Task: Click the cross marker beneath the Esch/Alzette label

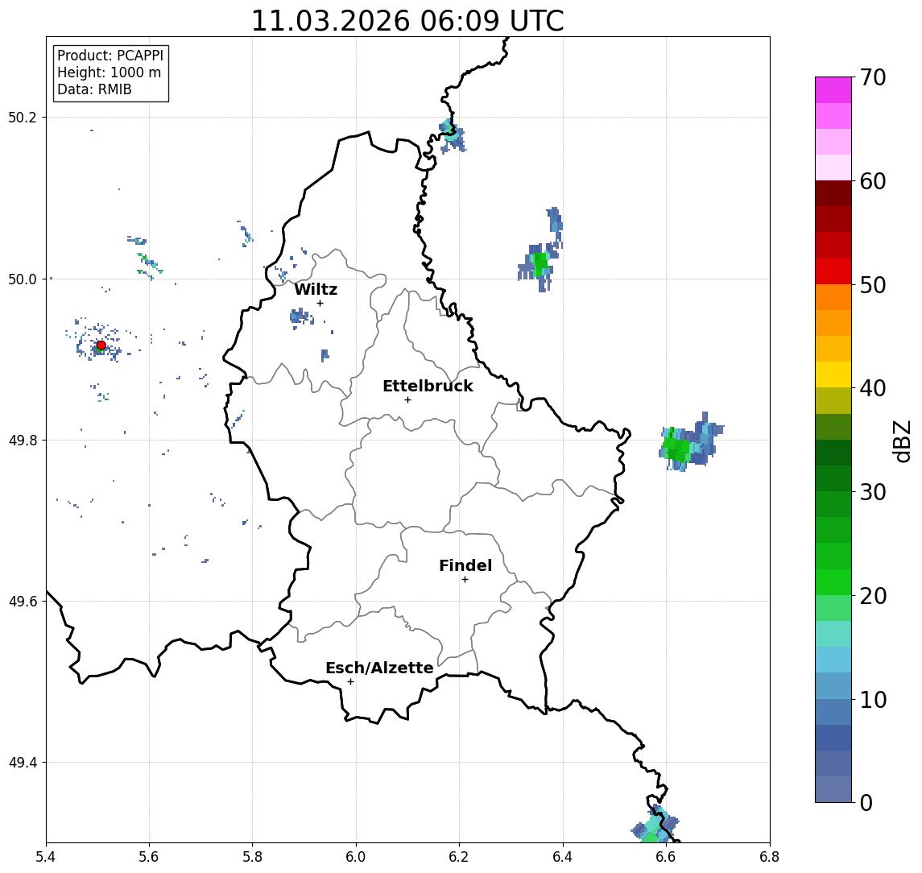Action: coord(350,682)
